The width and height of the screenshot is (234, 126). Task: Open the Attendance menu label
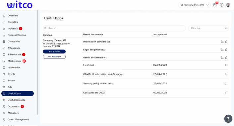click(x=14, y=48)
